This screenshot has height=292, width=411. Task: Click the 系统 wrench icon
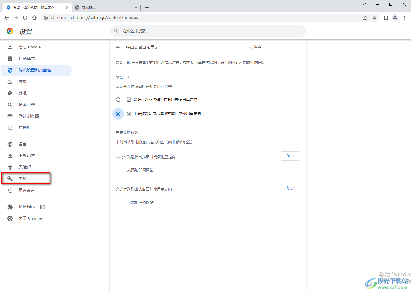click(x=10, y=179)
